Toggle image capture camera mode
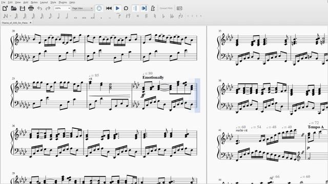328x184 pixels. click(179, 8)
